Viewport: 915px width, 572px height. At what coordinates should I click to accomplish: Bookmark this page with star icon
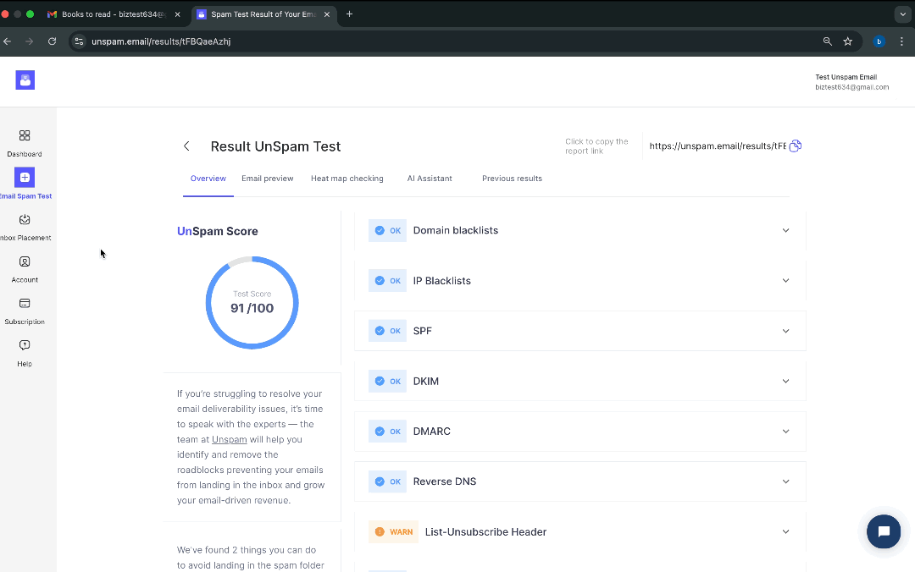[x=848, y=41]
